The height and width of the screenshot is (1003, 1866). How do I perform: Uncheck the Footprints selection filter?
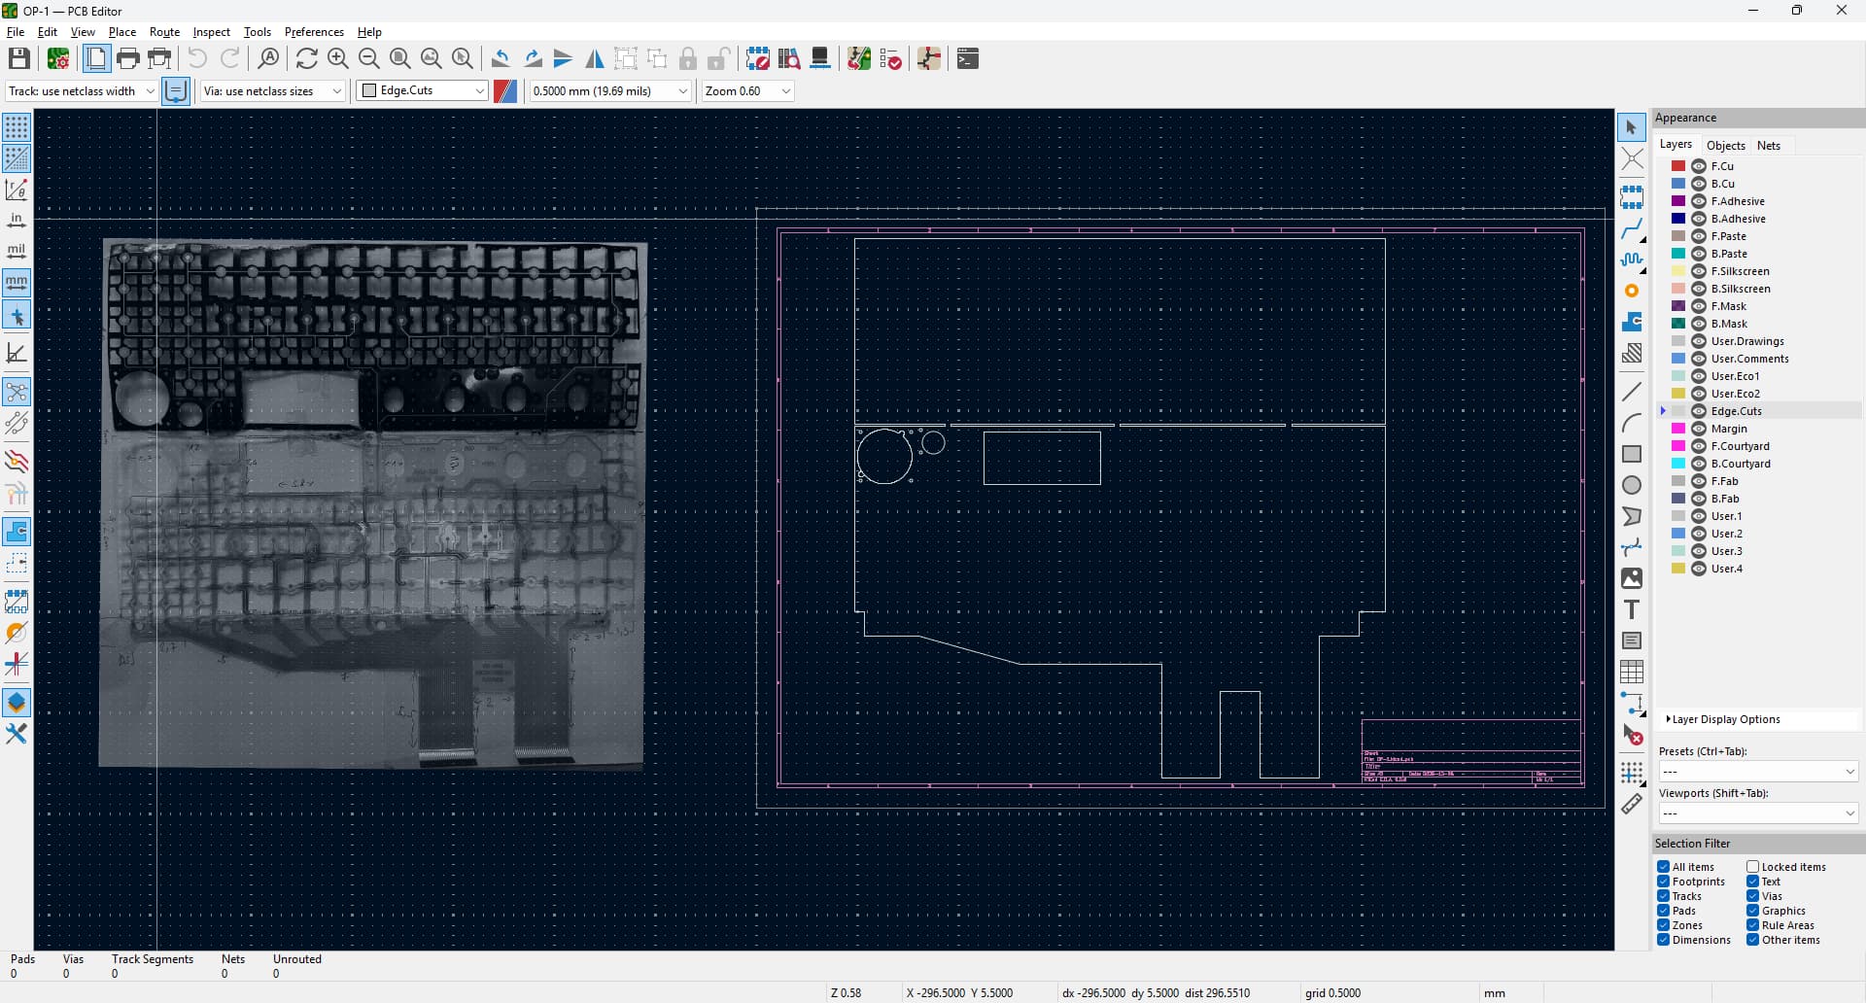1664,882
